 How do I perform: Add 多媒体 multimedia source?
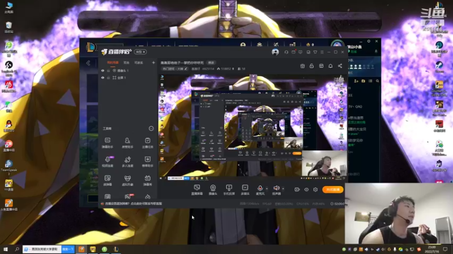[x=245, y=190]
